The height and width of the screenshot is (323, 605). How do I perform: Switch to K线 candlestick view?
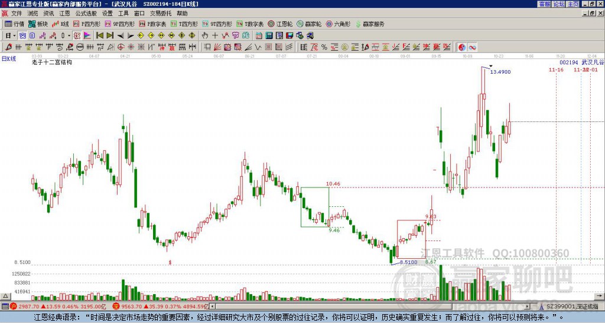coord(61,24)
